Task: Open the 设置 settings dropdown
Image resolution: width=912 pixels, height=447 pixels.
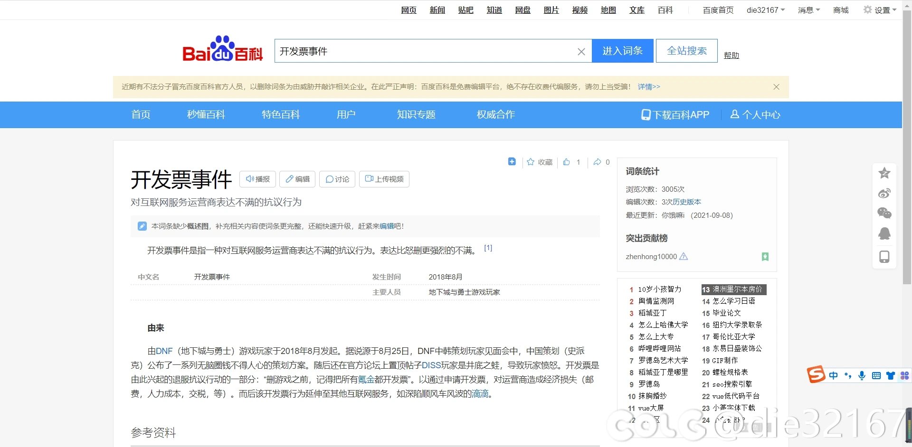Action: [880, 10]
